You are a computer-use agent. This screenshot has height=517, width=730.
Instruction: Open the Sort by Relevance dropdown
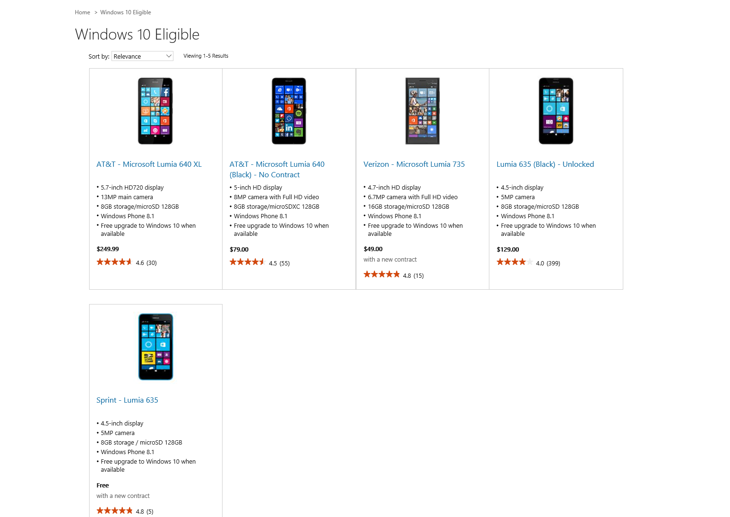click(x=142, y=56)
